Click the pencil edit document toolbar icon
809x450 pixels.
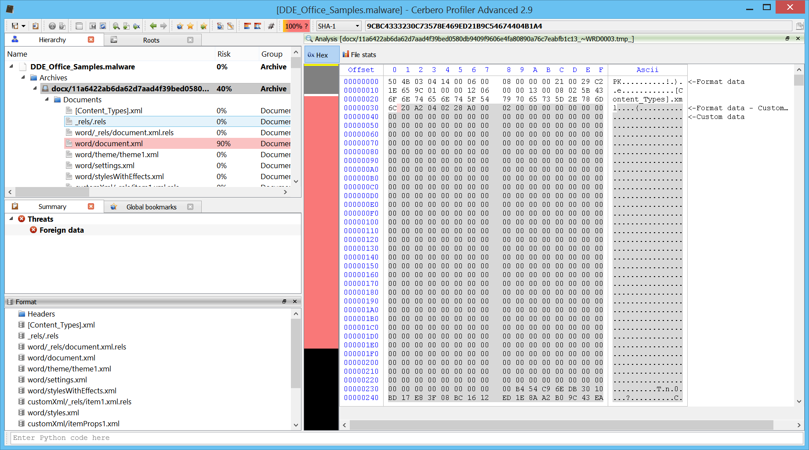[230, 26]
